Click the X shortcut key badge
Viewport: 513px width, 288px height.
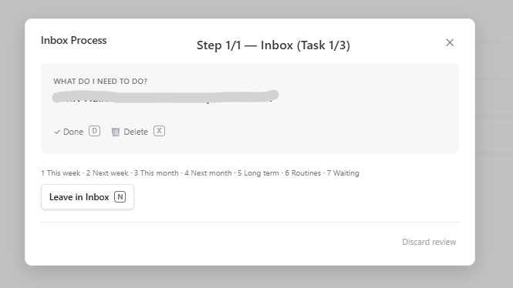click(x=160, y=131)
